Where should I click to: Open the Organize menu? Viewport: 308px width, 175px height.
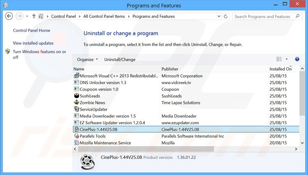[x=87, y=60]
